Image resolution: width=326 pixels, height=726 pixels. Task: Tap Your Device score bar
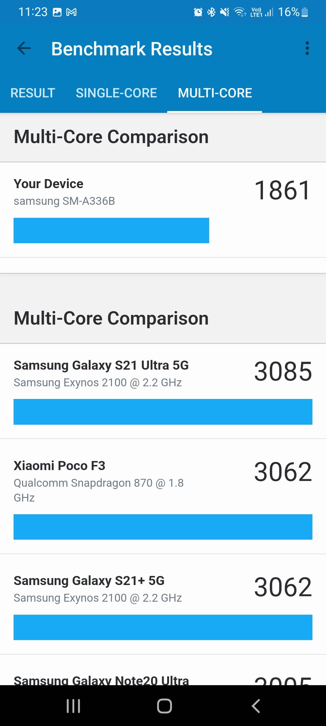pyautogui.click(x=111, y=230)
